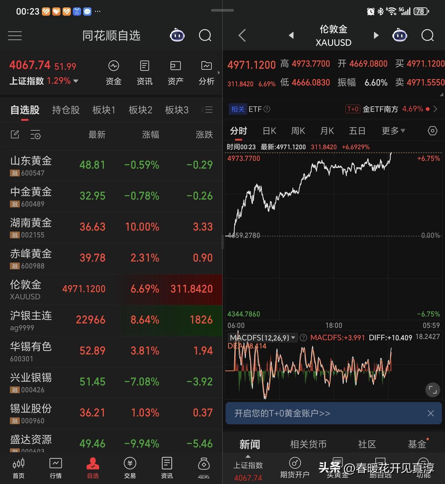Open the 锡业股份 watchlist row
445x484 pixels.
point(111,413)
